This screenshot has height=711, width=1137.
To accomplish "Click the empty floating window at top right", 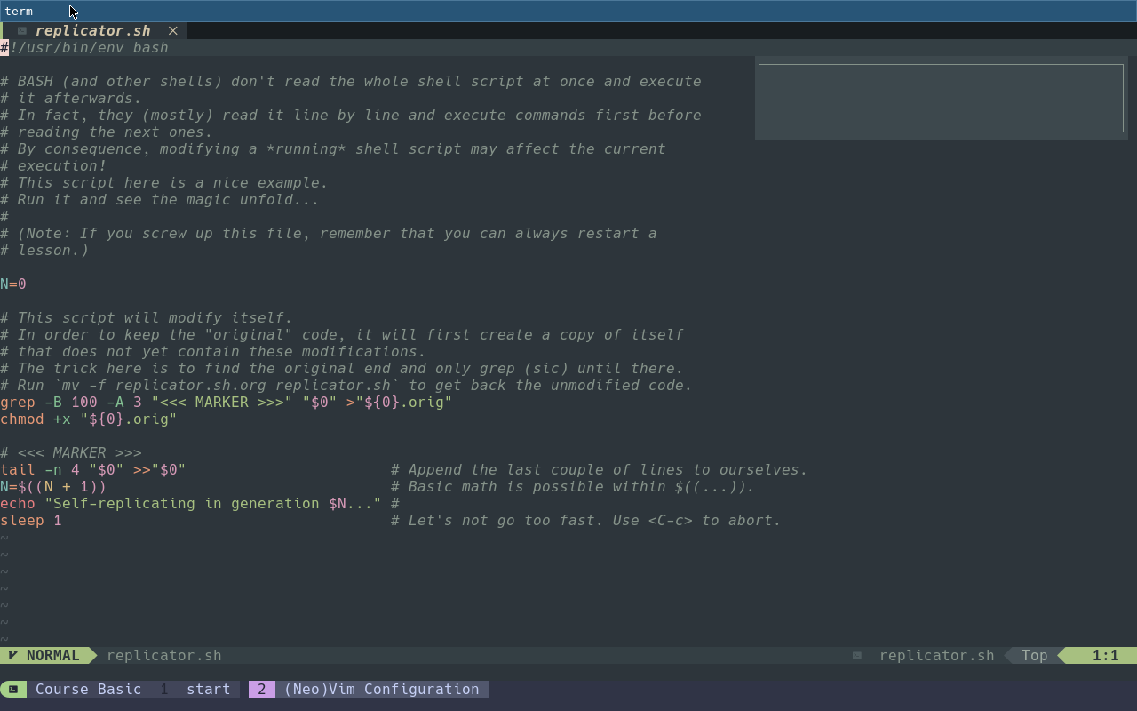I will point(942,98).
